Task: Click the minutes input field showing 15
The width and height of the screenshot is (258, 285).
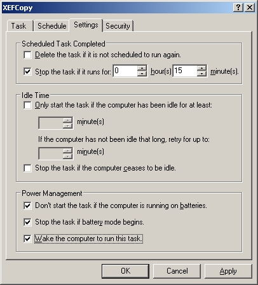Action: click(185, 71)
